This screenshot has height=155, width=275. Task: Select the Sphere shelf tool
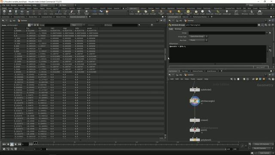coord(10,12)
